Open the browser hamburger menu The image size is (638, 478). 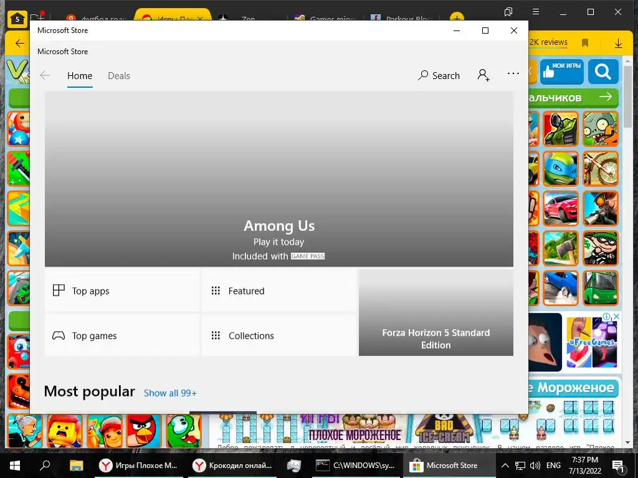(536, 12)
